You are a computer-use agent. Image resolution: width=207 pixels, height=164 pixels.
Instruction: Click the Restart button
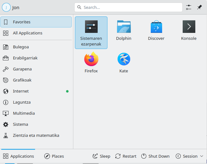click(126, 156)
